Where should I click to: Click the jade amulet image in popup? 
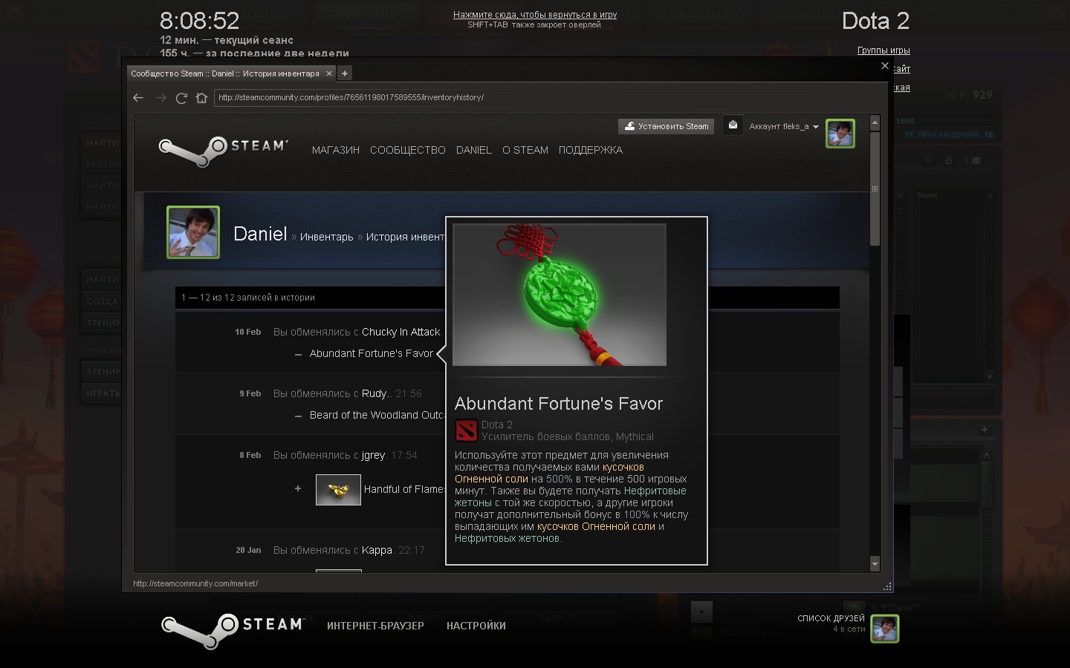pos(560,295)
